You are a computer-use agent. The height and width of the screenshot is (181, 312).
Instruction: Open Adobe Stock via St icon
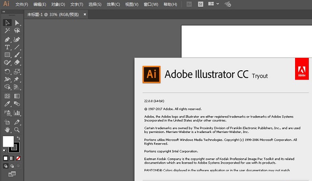(201, 4)
